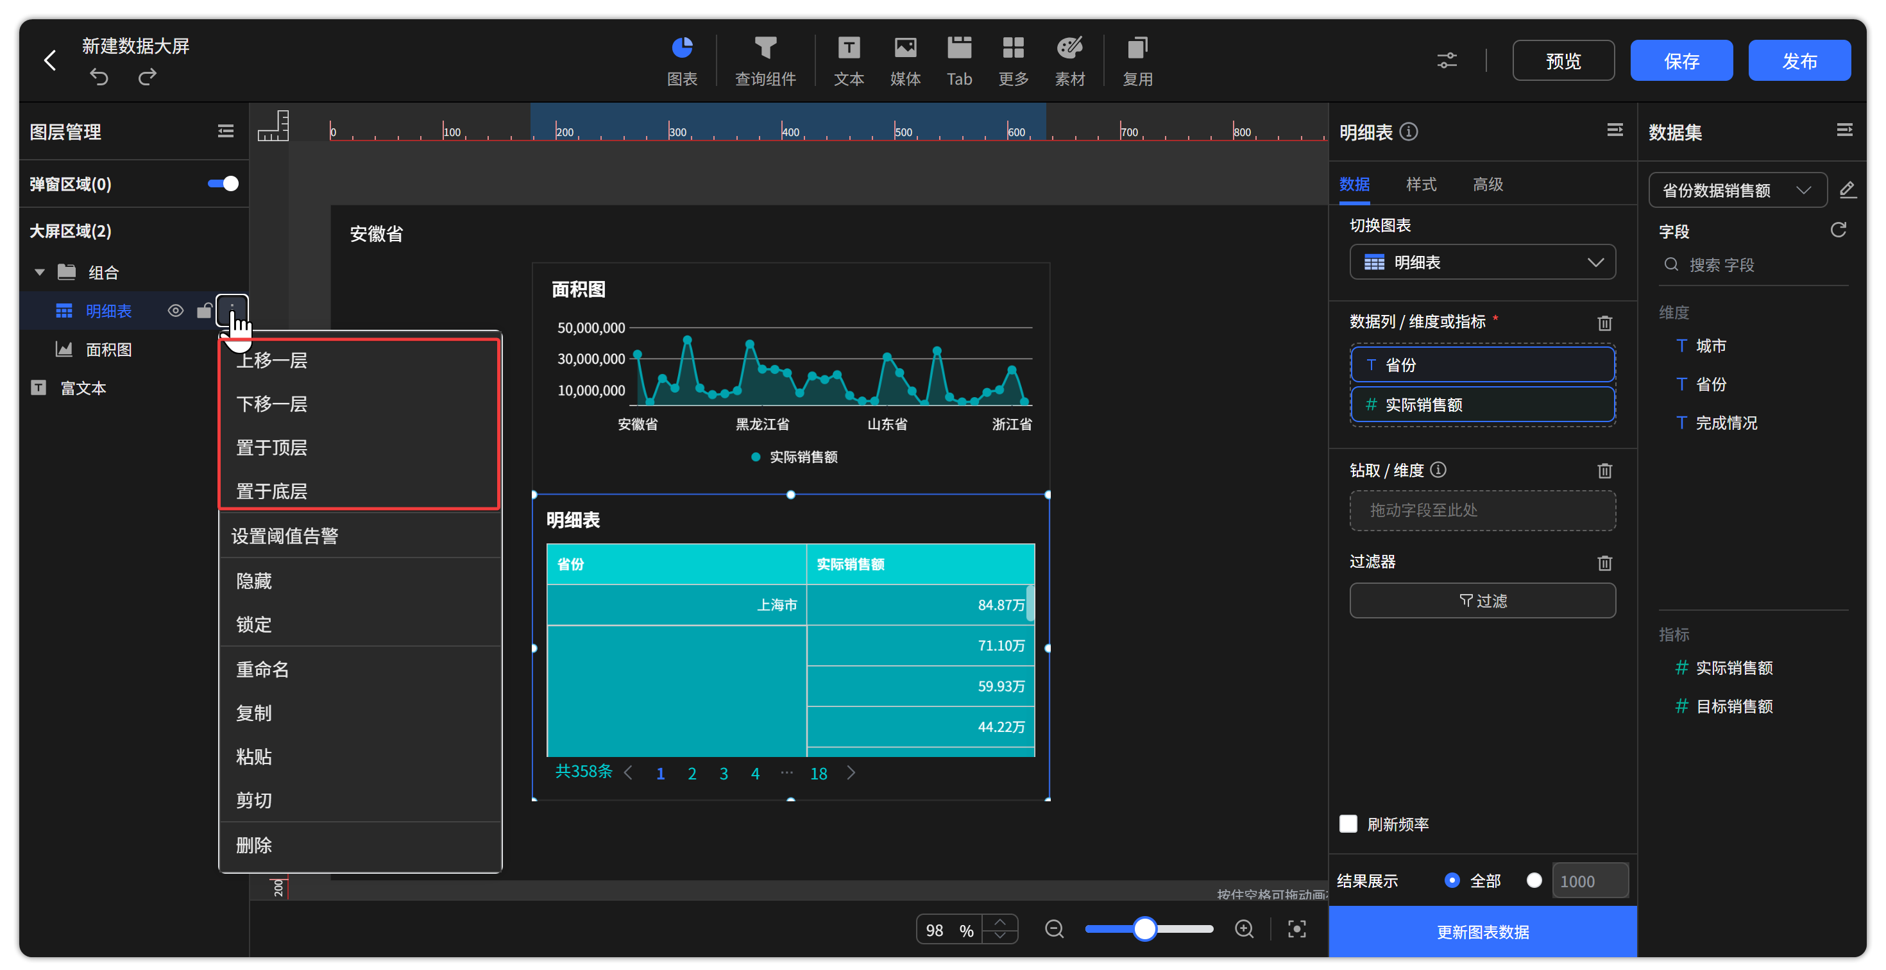Lock the 明细表 layer
Screen dimensions: 1886x970
tap(204, 311)
